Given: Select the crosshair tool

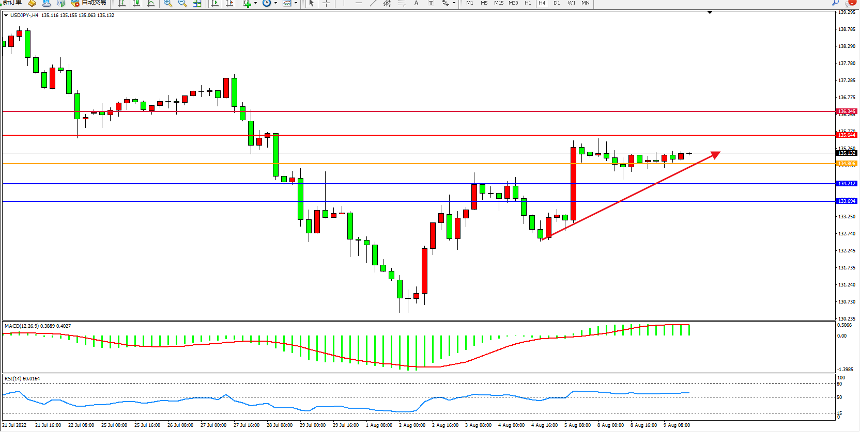Looking at the screenshot, I should [326, 3].
